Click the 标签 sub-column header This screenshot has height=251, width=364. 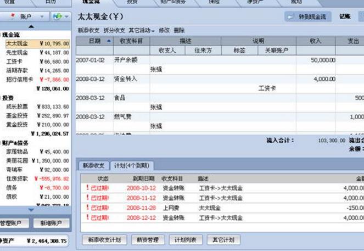coord(239,51)
